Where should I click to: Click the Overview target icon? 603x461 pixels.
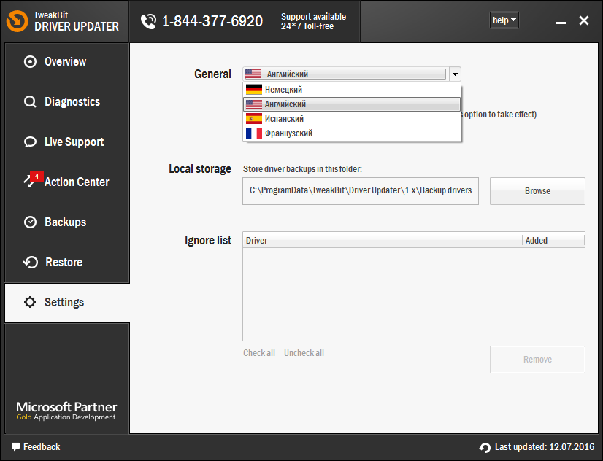(30, 61)
